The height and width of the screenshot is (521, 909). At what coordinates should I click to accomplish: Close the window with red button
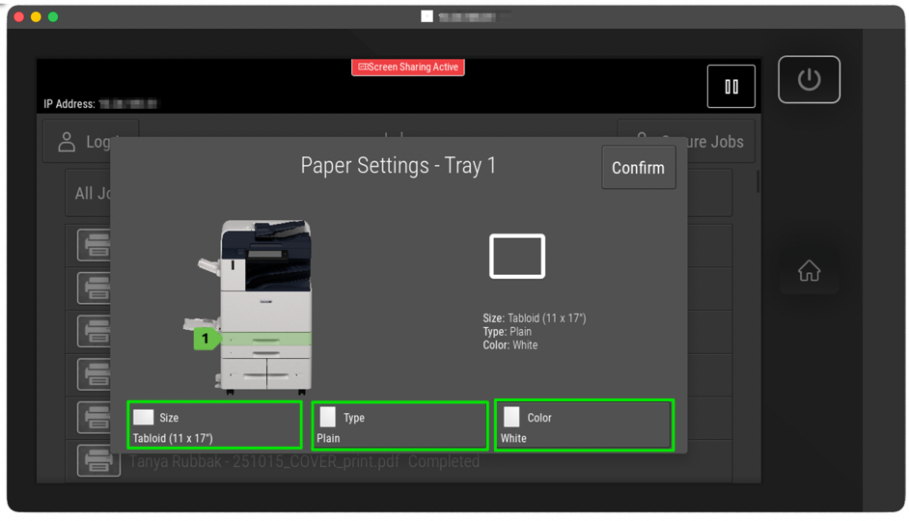click(18, 16)
